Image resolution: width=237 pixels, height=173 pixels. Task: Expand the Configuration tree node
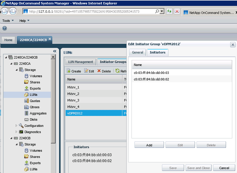[x=16, y=126]
